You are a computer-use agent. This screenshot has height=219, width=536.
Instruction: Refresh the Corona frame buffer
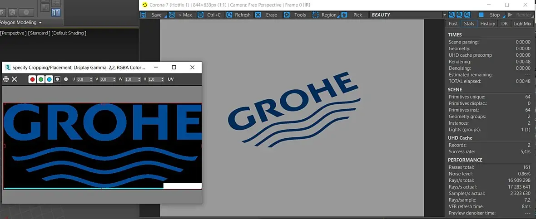click(x=238, y=15)
